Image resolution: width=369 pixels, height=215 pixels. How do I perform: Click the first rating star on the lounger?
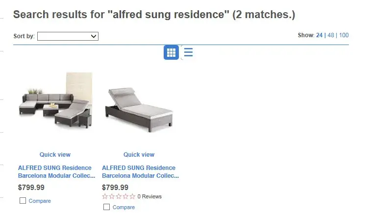coord(105,196)
